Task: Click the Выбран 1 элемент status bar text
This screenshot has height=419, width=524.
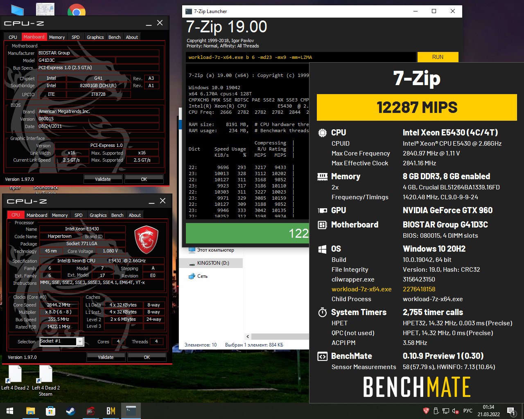Action: point(254,345)
